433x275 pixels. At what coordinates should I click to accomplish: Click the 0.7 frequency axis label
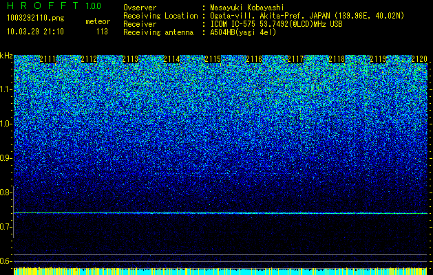[6, 227]
